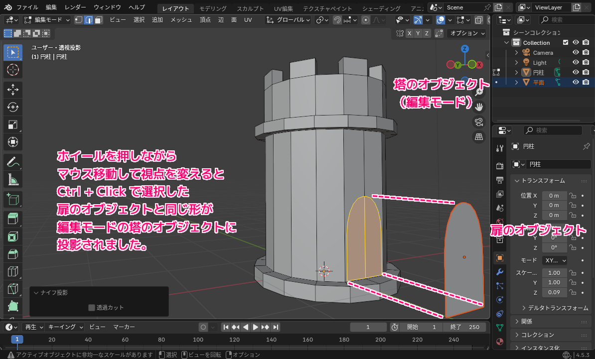This screenshot has height=359, width=595.
Task: Toggle visibility of the Light object
Action: pyautogui.click(x=576, y=63)
